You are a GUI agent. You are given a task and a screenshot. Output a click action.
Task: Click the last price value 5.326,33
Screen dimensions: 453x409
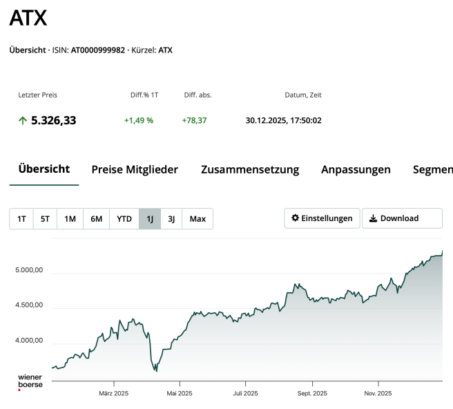53,121
